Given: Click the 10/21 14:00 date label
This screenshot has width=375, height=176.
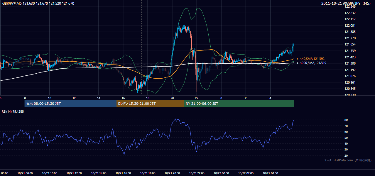Looking at the screenshot, I should tap(99, 173).
